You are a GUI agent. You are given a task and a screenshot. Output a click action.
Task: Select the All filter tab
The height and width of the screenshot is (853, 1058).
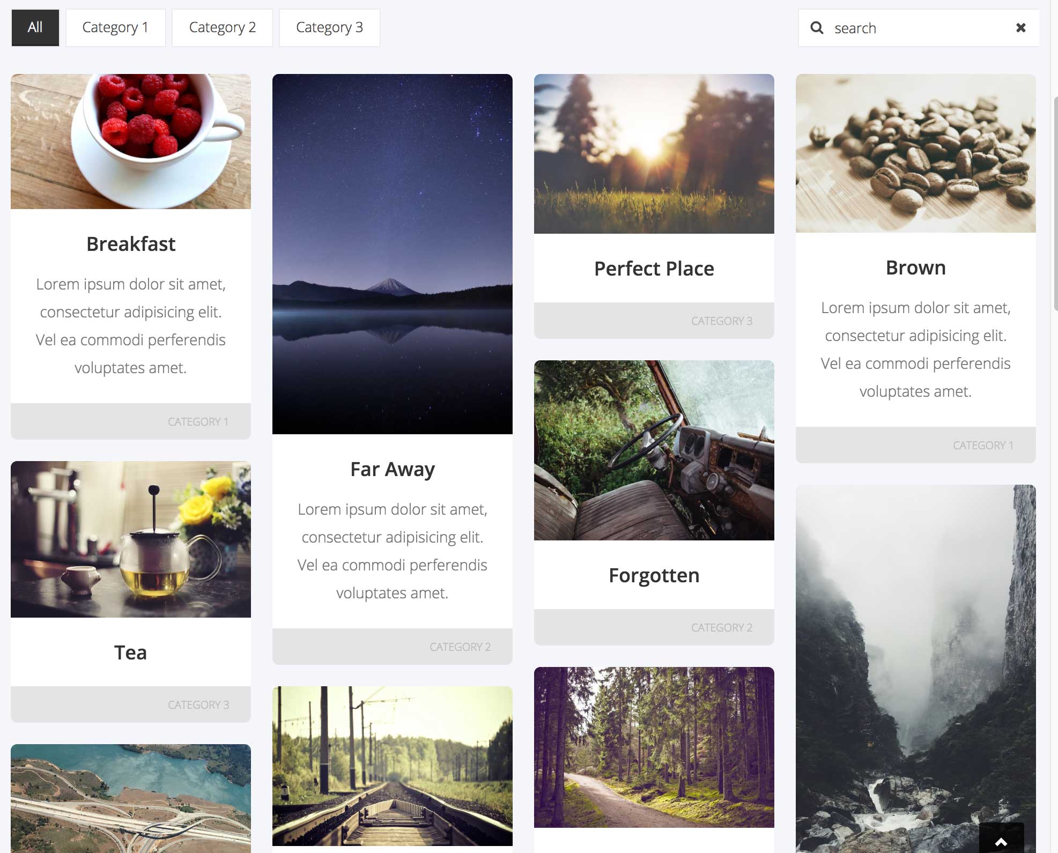point(35,27)
